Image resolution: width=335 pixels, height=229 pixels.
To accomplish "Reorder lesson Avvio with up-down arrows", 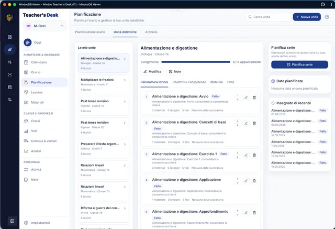I will coord(237,97).
